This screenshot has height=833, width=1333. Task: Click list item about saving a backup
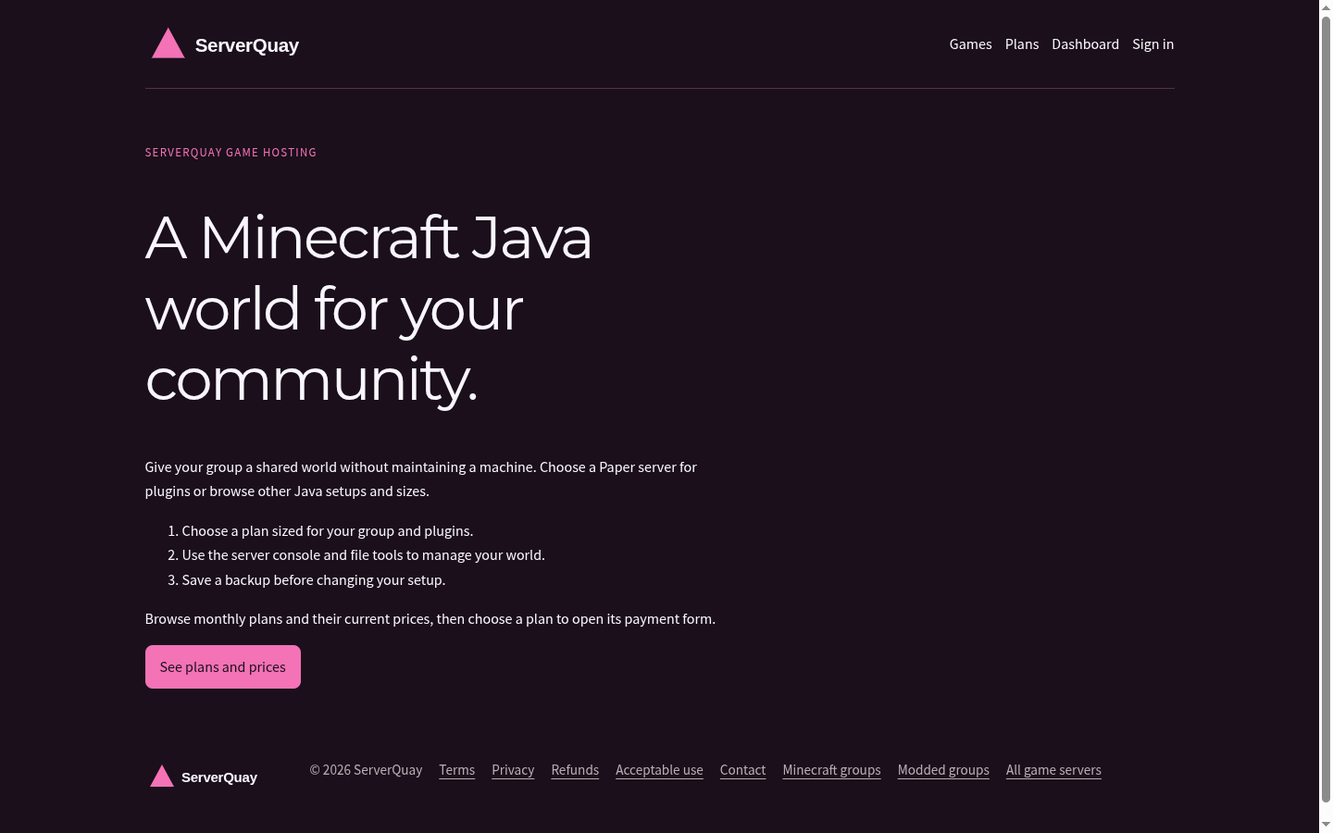click(314, 580)
